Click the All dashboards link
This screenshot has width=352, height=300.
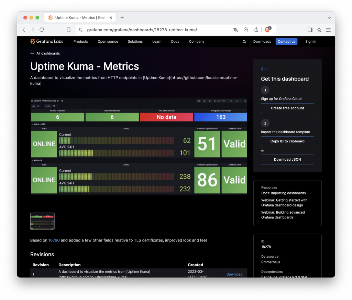point(48,53)
